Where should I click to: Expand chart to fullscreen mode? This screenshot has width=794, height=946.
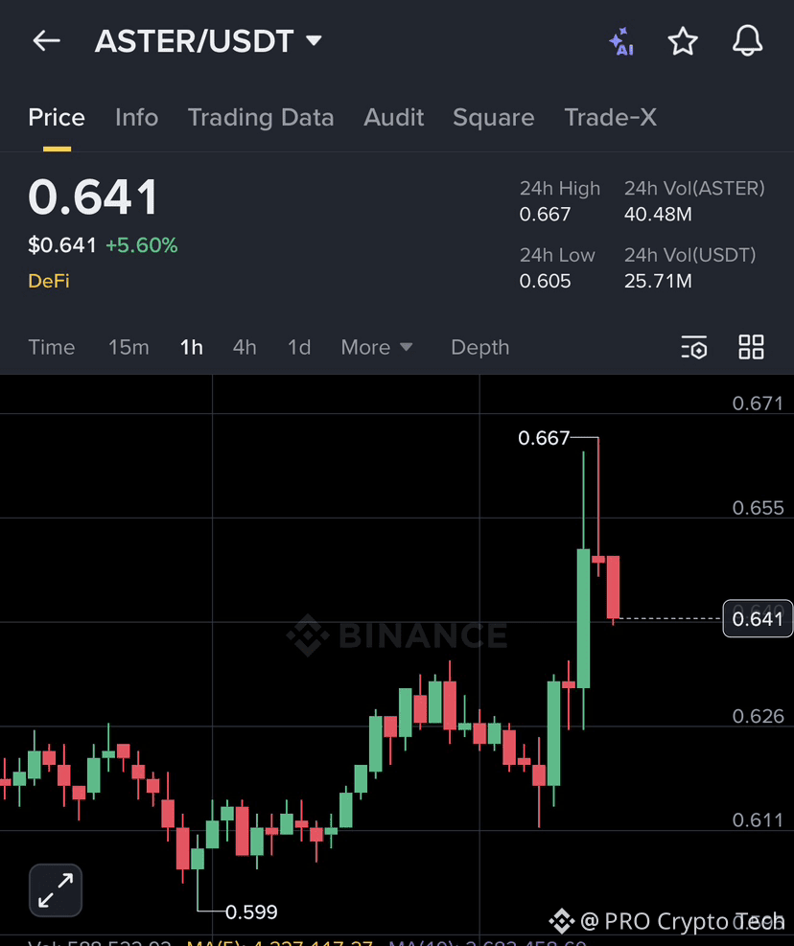(x=55, y=889)
